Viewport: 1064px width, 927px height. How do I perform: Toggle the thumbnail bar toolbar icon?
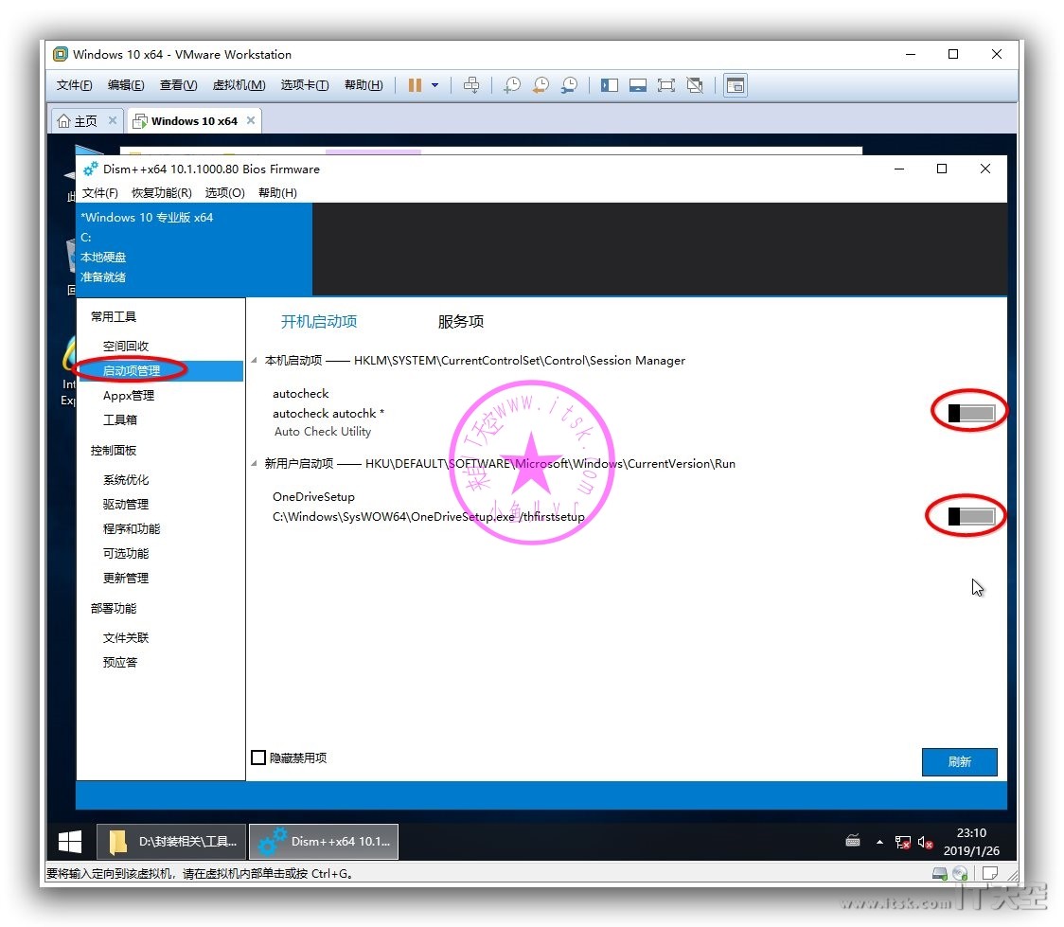point(637,85)
